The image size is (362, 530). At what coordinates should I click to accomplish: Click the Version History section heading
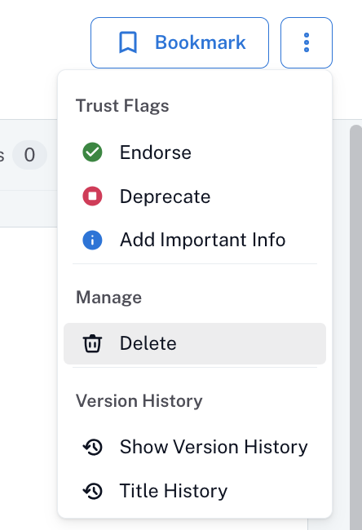point(139,401)
